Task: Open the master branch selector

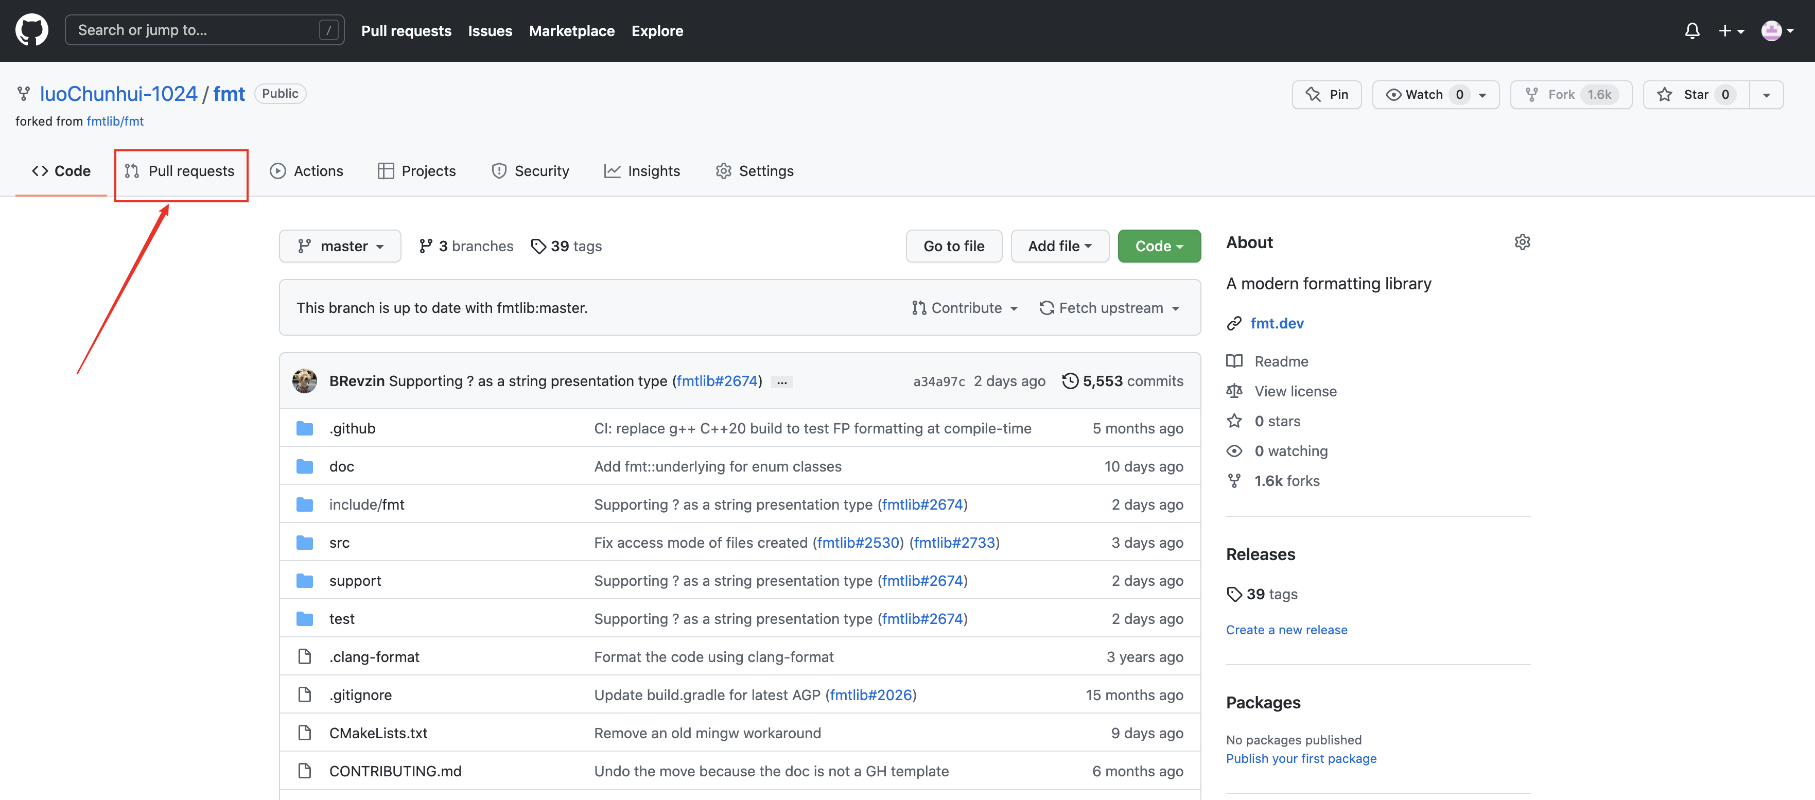Action: (x=340, y=246)
